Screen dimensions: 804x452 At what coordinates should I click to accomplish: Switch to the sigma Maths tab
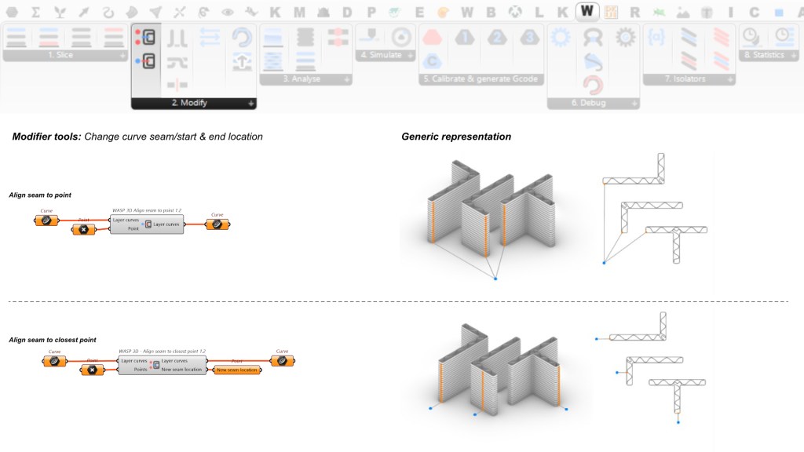[35, 13]
